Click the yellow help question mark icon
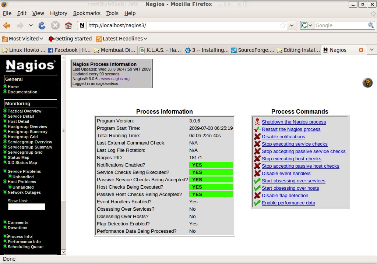Image resolution: width=377 pixels, height=264 pixels. click(x=367, y=83)
